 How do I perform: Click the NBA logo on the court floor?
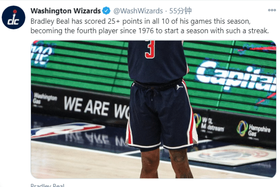[67, 130]
